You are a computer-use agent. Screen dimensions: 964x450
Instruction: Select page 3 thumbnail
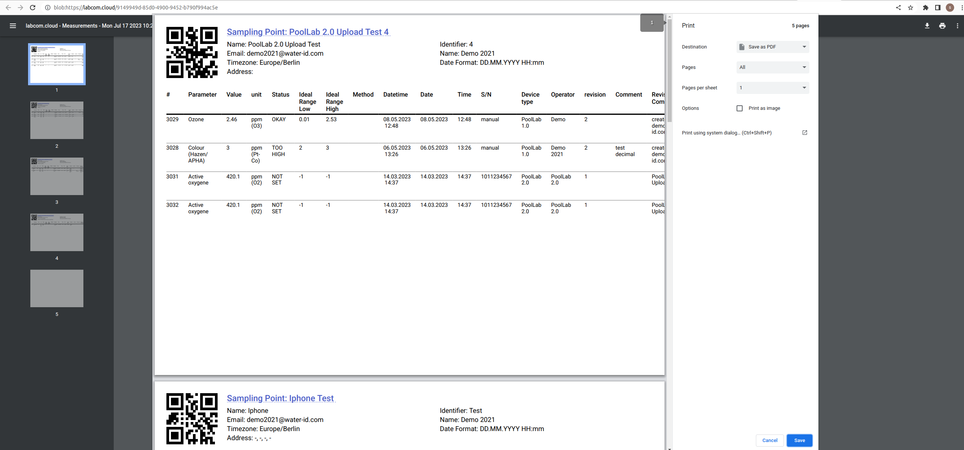(x=57, y=176)
